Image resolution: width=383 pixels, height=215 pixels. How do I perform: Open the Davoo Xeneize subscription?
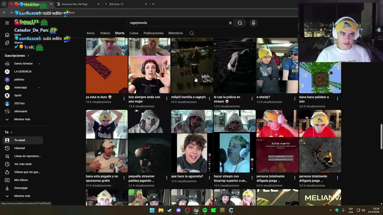23,64
